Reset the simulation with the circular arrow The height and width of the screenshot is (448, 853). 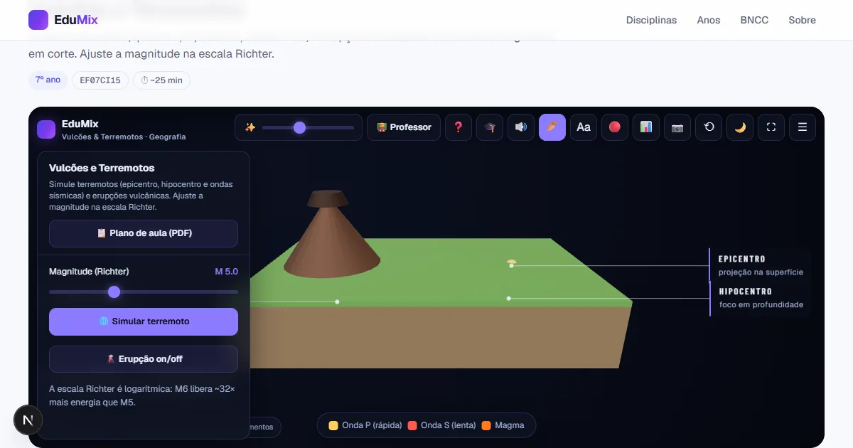pos(709,127)
